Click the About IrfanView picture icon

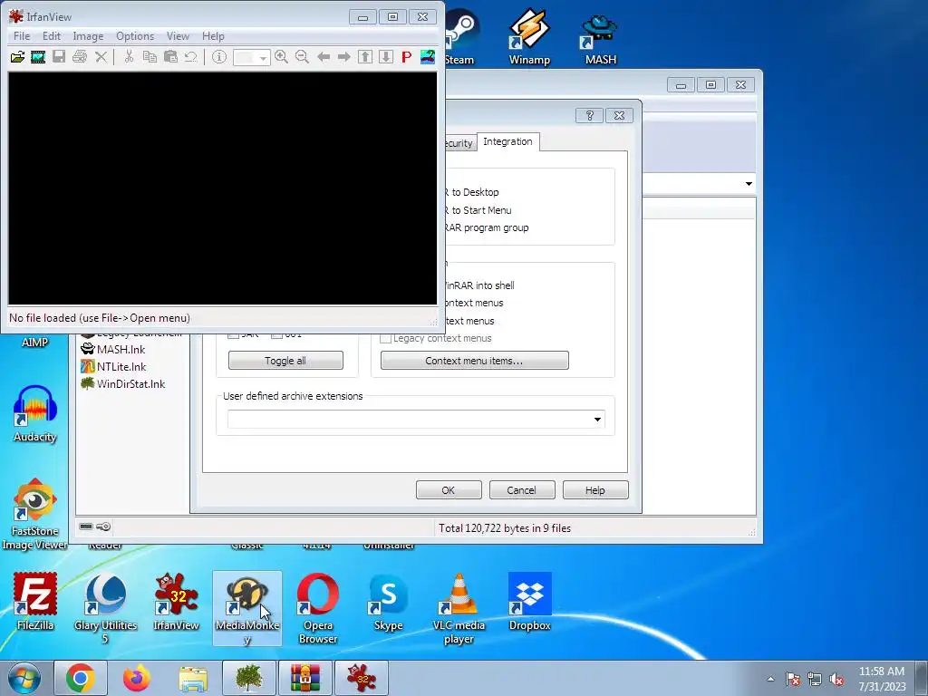click(428, 57)
